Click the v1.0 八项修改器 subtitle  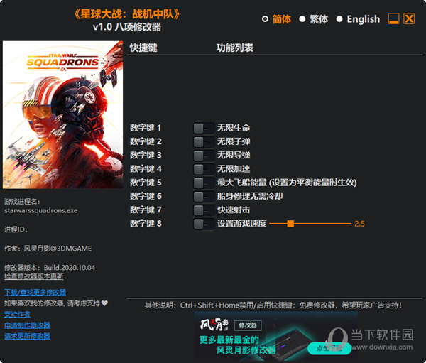tap(127, 27)
